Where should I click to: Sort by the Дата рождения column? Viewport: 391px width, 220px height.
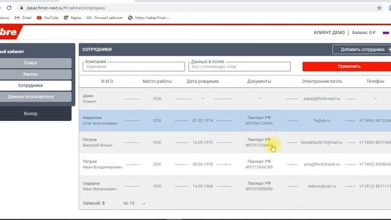(202, 81)
